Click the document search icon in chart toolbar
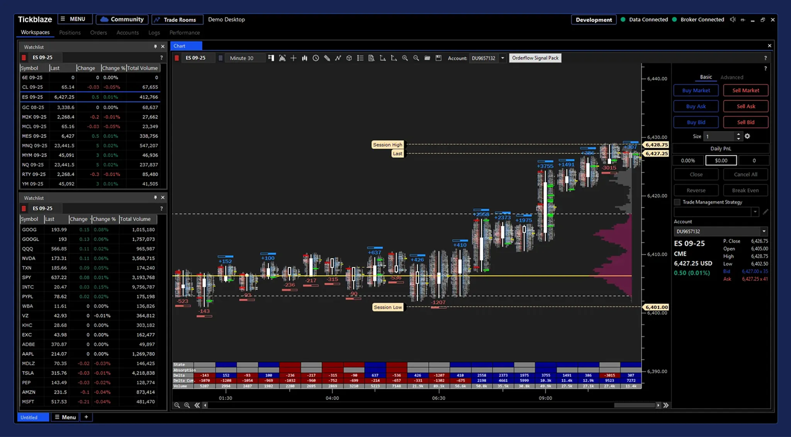Screen dimensions: 791x437 pos(372,58)
